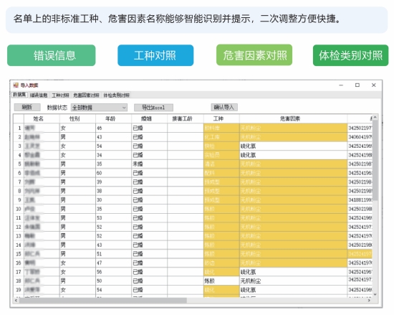Open the 数据状态 dropdown showing 全部数据
This screenshot has height=315, width=394.
point(99,108)
